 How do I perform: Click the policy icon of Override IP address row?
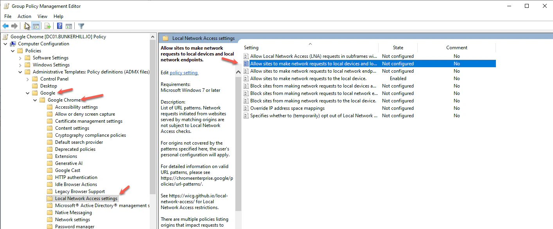246,108
